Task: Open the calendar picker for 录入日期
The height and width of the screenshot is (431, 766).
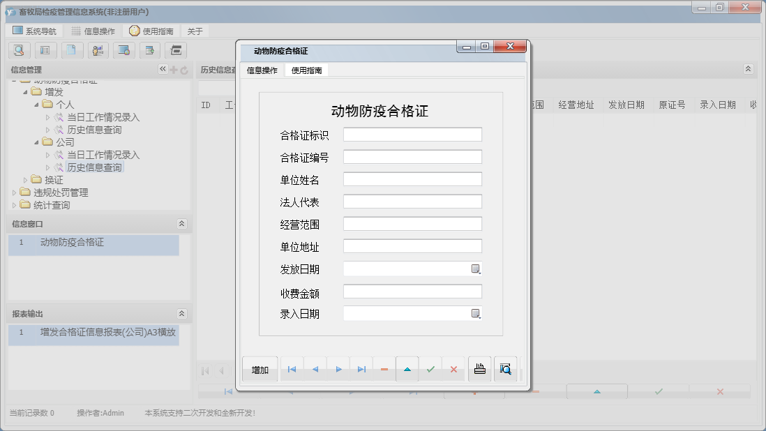Action: click(x=476, y=313)
